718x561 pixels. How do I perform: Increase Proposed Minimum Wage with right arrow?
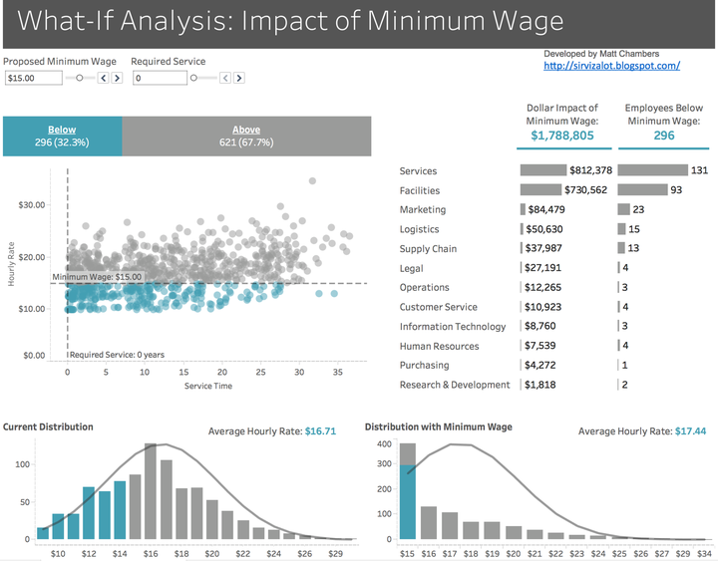coord(118,78)
